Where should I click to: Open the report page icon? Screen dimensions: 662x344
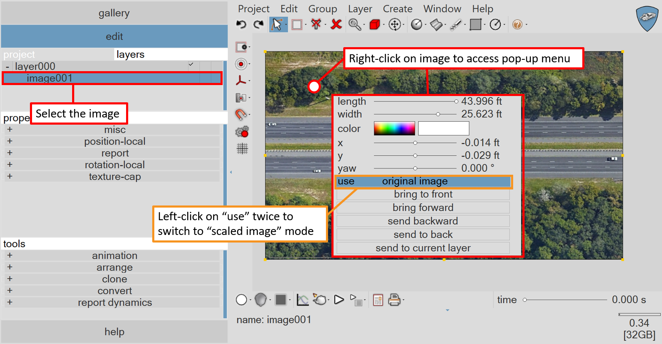pos(378,300)
